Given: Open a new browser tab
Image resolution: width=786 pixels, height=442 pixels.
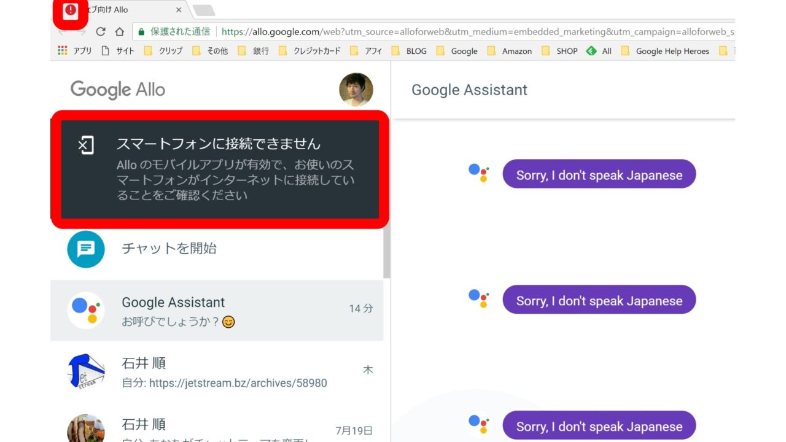Looking at the screenshot, I should (203, 10).
